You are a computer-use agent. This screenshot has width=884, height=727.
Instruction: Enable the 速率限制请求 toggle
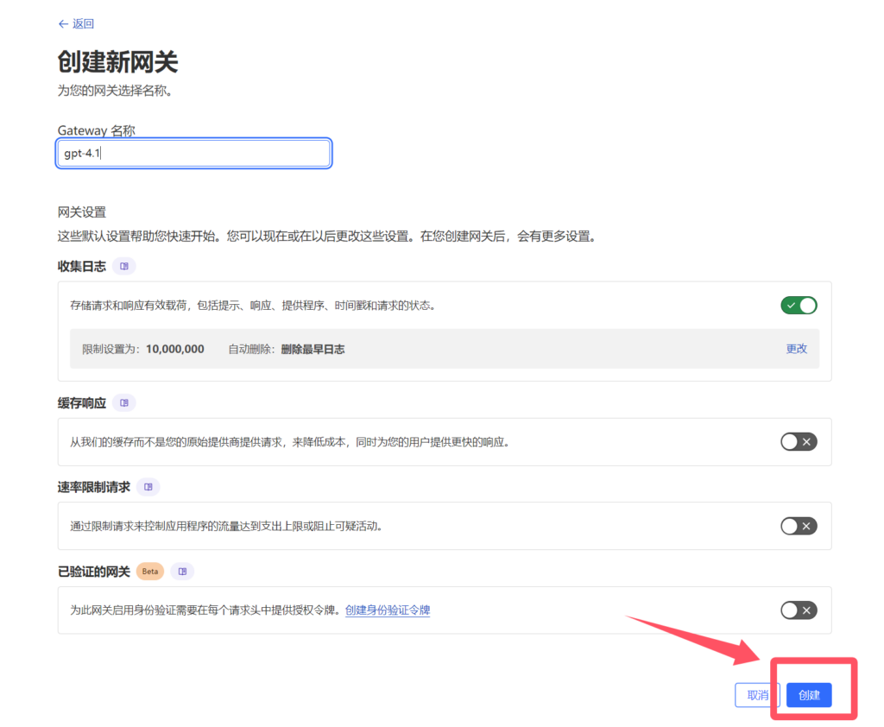coord(798,525)
